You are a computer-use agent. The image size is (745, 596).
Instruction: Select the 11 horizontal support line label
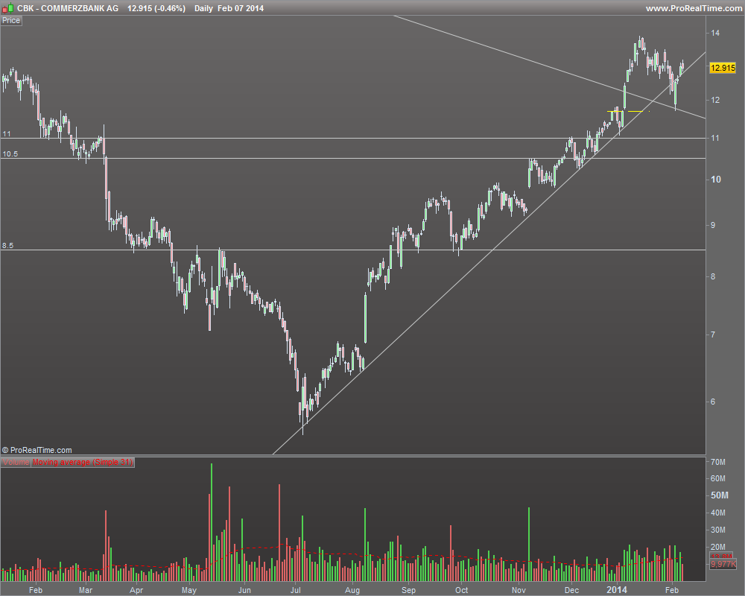coord(7,134)
